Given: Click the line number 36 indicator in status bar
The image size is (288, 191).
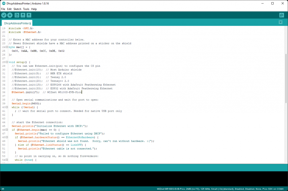Looking at the screenshot, I should [3, 189].
